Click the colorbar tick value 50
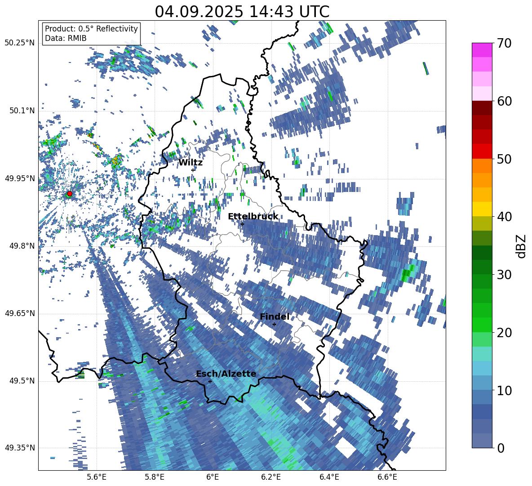The width and height of the screenshot is (532, 486). 505,159
